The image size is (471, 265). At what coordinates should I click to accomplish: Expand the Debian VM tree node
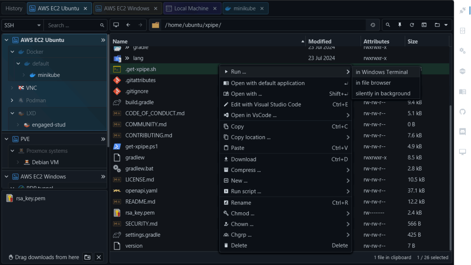[x=18, y=162]
